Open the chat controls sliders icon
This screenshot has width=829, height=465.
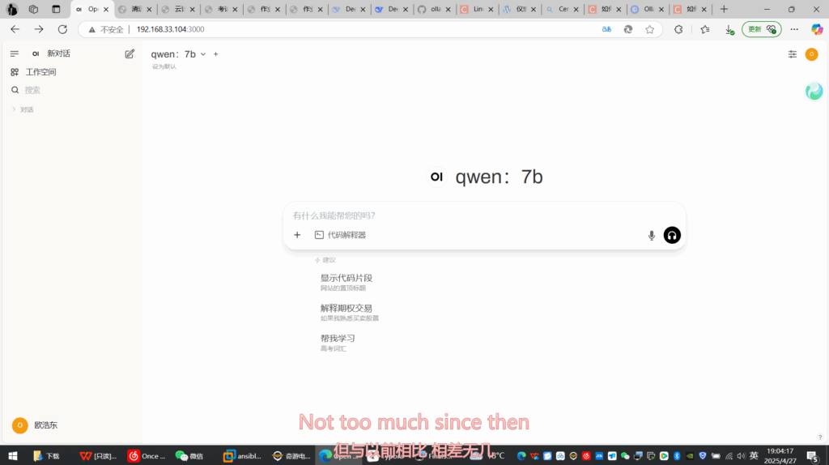point(792,54)
